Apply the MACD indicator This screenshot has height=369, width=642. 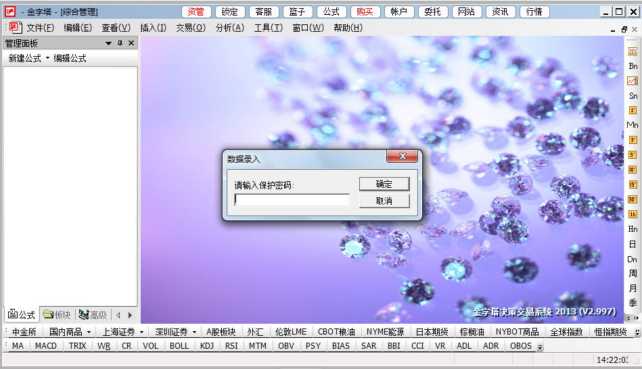(x=46, y=346)
